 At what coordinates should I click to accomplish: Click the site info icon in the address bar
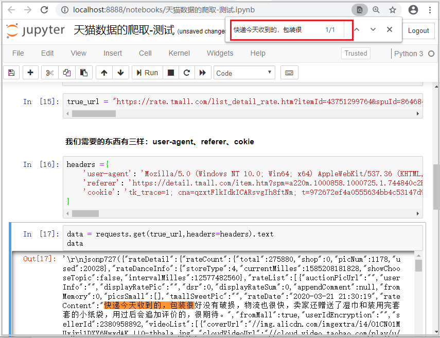[x=65, y=10]
